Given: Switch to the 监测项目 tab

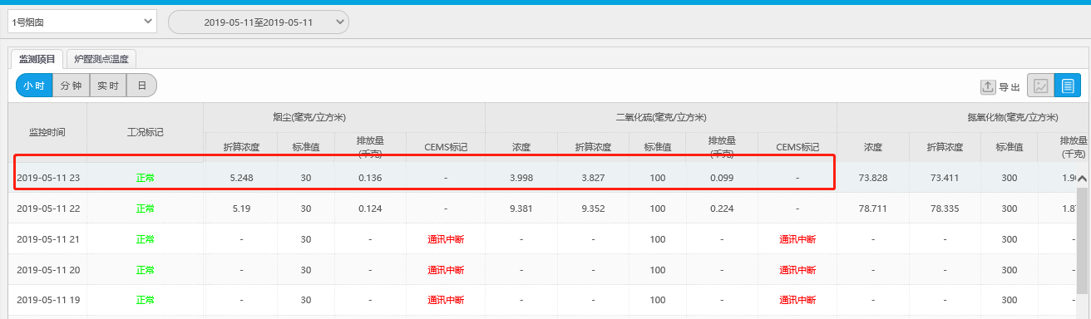Looking at the screenshot, I should [37, 59].
